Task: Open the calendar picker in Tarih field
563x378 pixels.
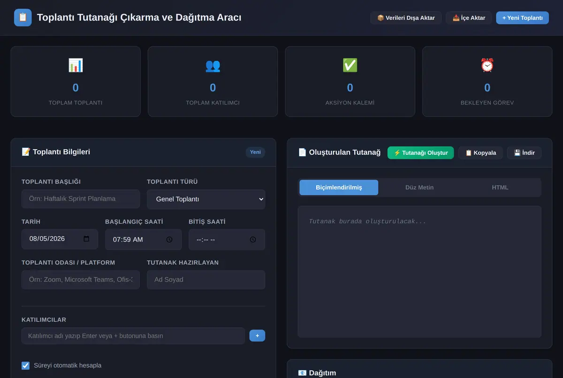Action: click(86, 239)
